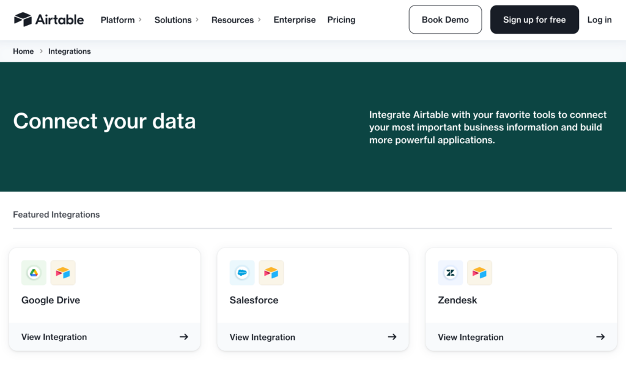The image size is (626, 373).
Task: Click arrow icon on Zendesk card
Action: point(600,337)
